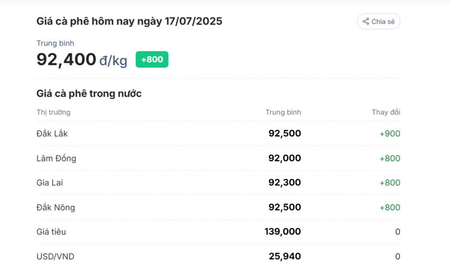Open the Giá tiêu row

[x=218, y=232]
